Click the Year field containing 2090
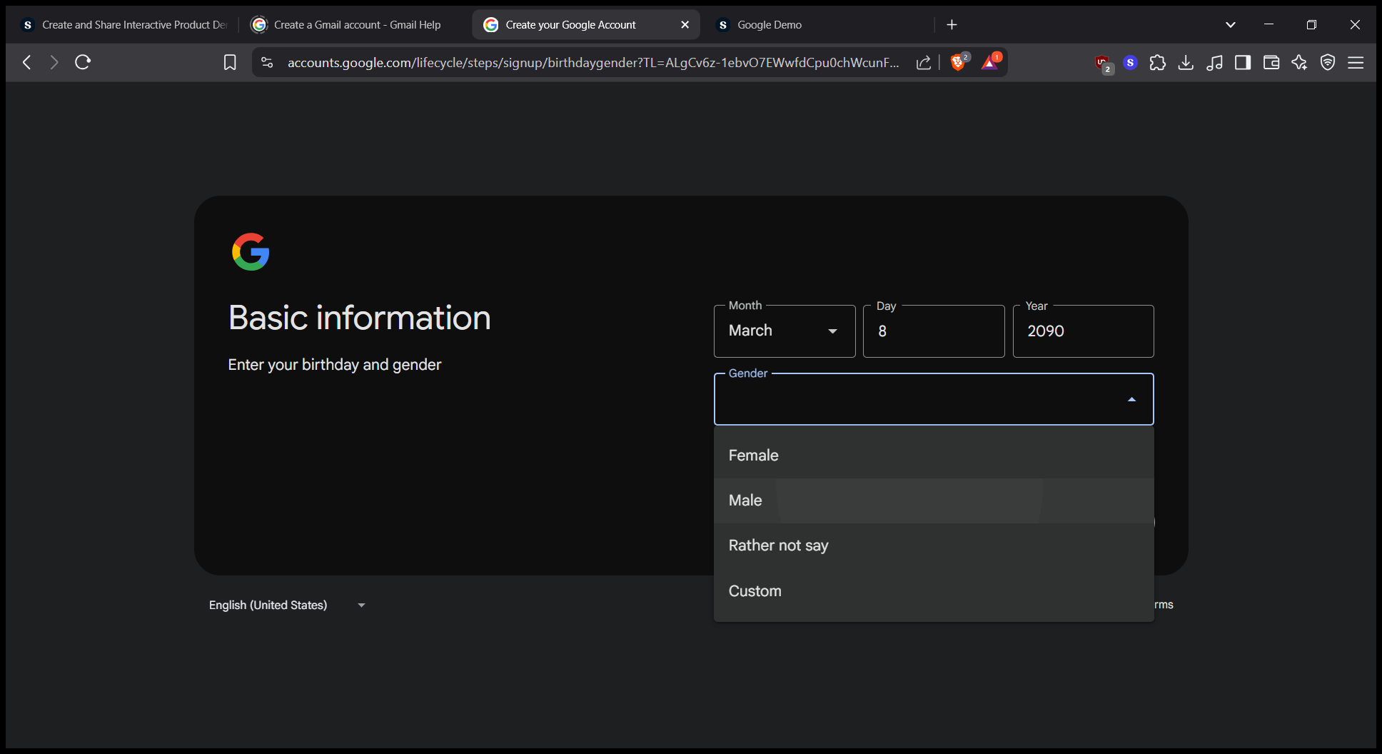 point(1083,331)
